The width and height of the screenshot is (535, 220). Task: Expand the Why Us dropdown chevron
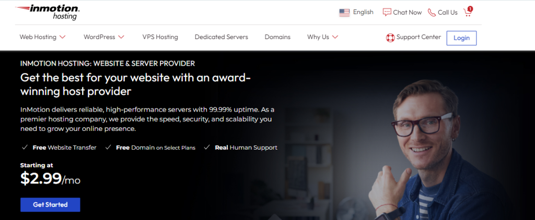(x=335, y=37)
